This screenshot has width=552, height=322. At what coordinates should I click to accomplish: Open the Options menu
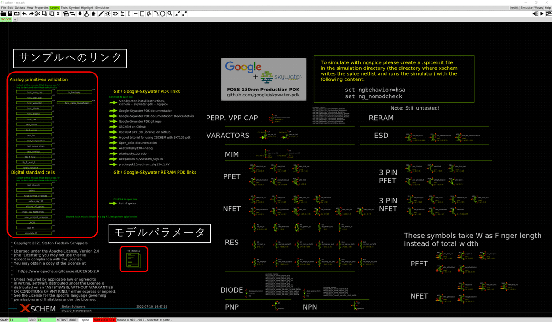[20, 8]
